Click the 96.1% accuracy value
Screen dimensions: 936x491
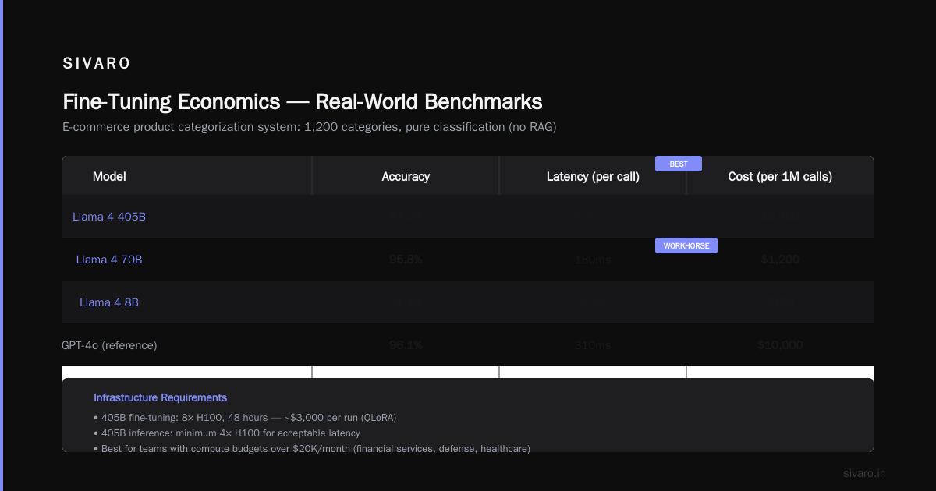click(x=406, y=345)
